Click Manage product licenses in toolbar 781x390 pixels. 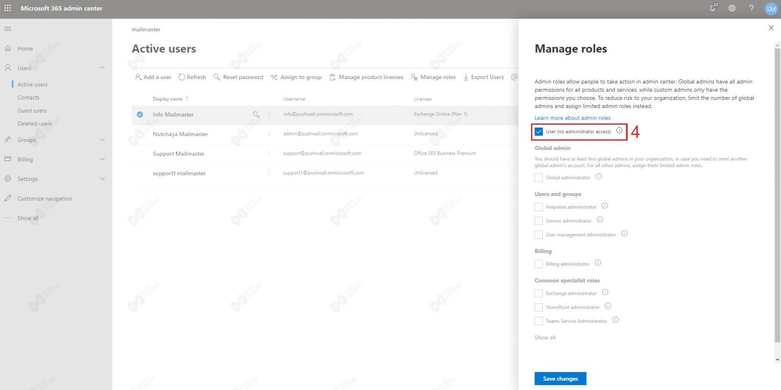367,77
